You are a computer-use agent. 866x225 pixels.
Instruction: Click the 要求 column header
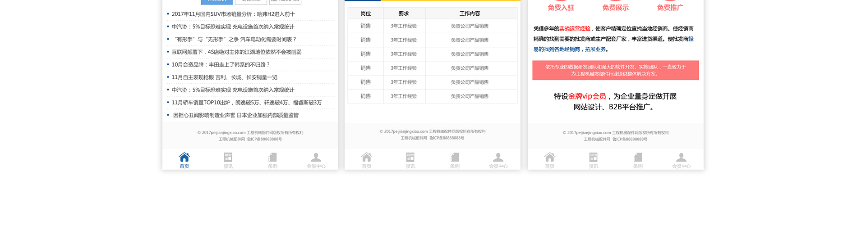404,13
